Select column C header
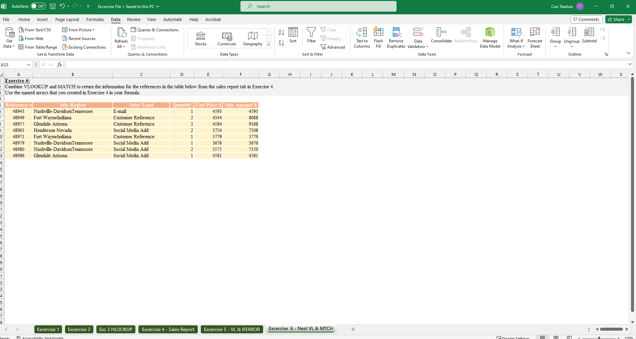The height and width of the screenshot is (339, 636). (141, 74)
